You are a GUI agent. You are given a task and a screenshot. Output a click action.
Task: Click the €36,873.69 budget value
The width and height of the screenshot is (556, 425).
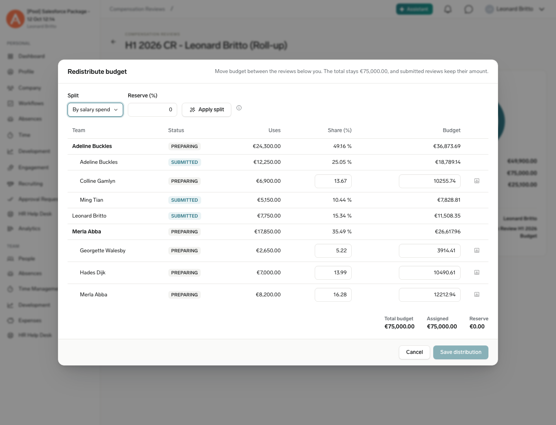tap(447, 146)
